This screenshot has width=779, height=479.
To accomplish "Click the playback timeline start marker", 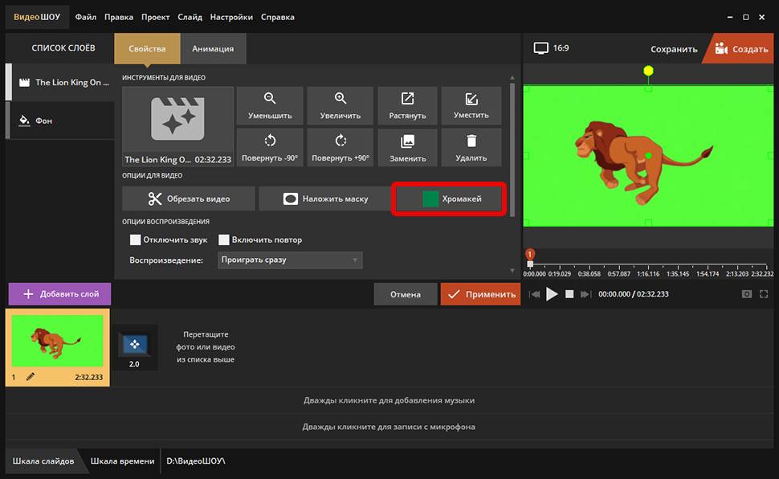I will [530, 256].
